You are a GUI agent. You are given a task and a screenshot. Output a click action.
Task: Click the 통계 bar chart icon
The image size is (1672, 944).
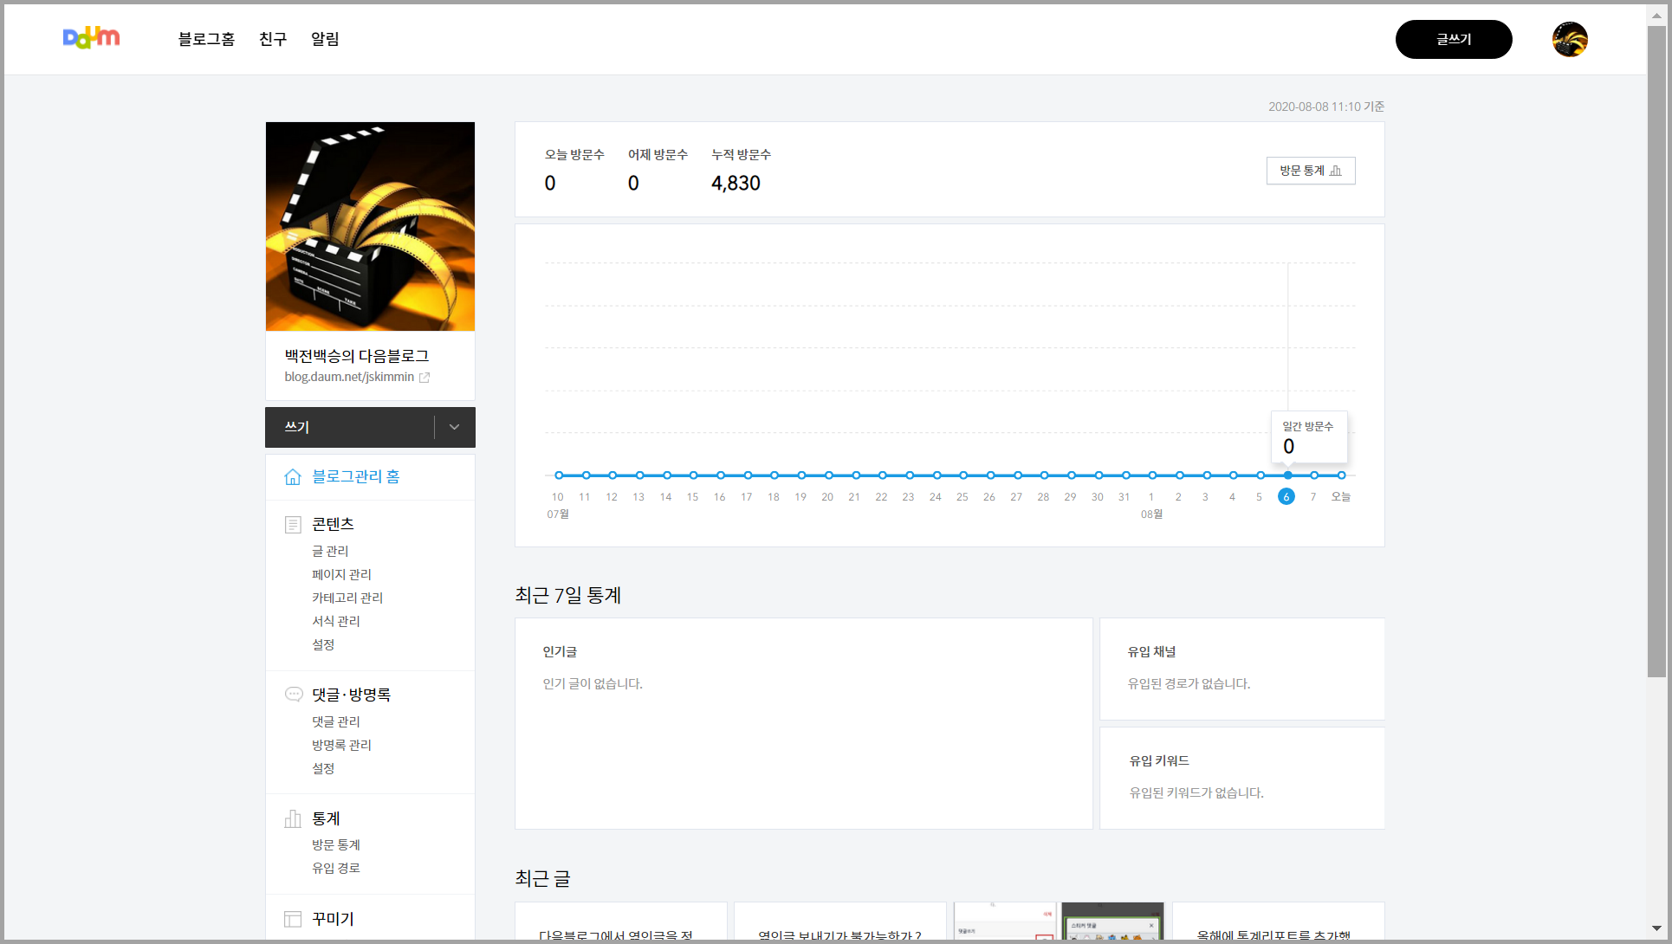pyautogui.click(x=293, y=819)
